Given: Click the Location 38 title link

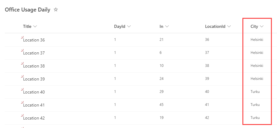Looking at the screenshot, I should pos(34,66).
